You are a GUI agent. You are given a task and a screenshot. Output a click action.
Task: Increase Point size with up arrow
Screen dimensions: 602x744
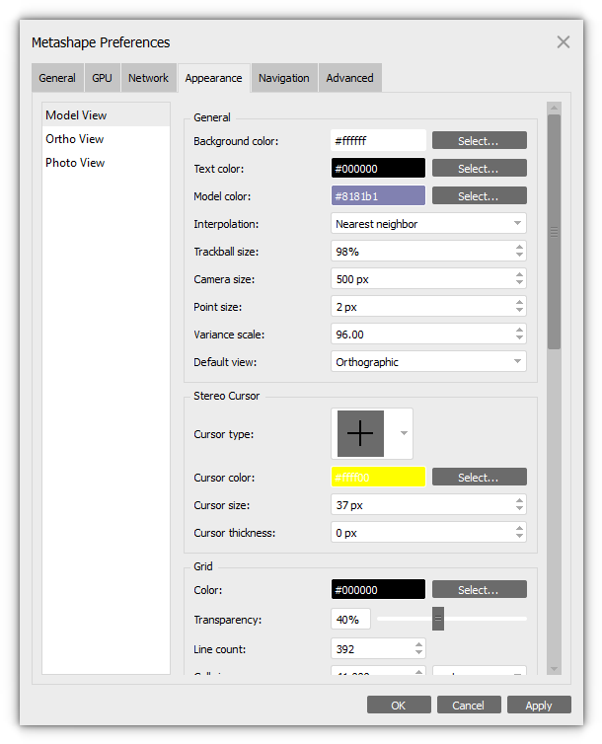[x=519, y=302]
